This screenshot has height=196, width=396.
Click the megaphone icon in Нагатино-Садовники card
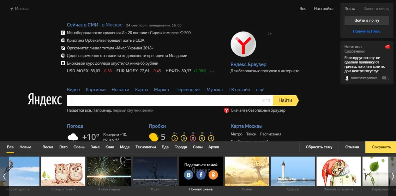(x=387, y=47)
